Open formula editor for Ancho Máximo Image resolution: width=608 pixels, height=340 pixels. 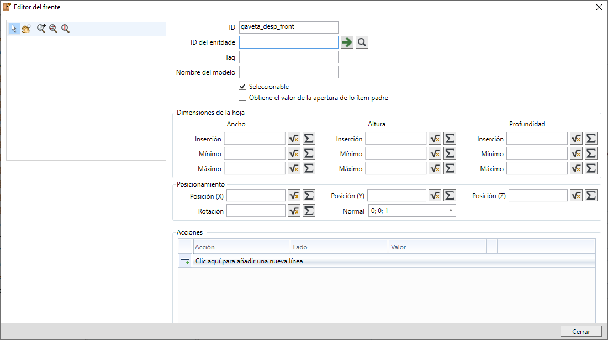click(x=294, y=168)
